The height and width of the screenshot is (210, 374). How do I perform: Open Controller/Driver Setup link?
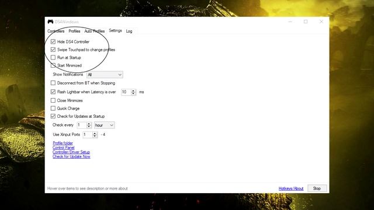coord(71,152)
